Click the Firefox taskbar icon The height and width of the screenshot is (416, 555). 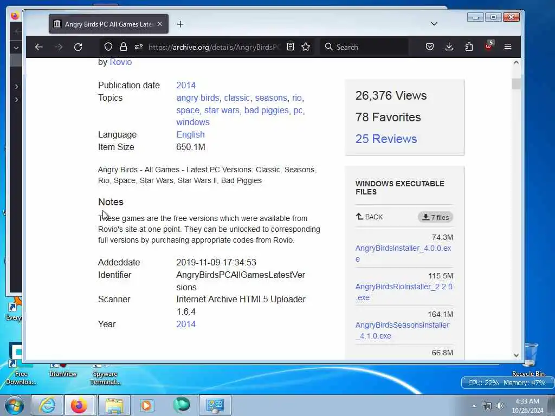point(79,405)
